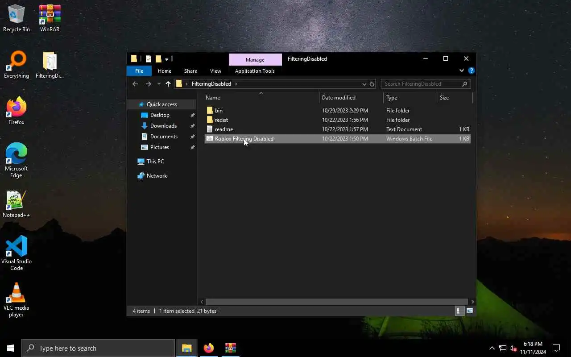Click the Back arrow in File Explorer
The height and width of the screenshot is (357, 571).
(135, 84)
